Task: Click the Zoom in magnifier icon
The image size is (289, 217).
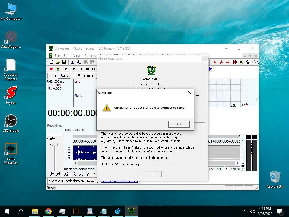Action: 52,174
